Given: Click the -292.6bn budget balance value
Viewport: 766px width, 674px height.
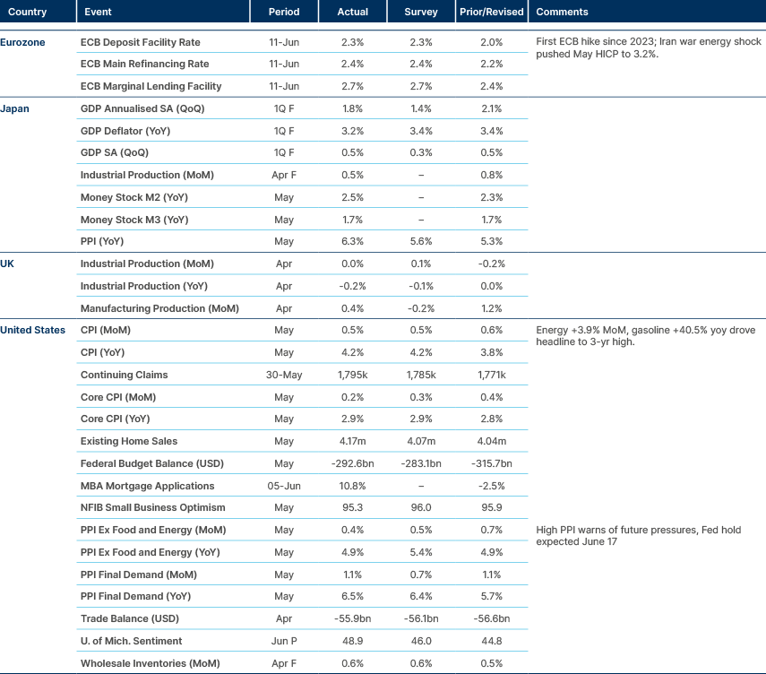Looking at the screenshot, I should click(352, 464).
